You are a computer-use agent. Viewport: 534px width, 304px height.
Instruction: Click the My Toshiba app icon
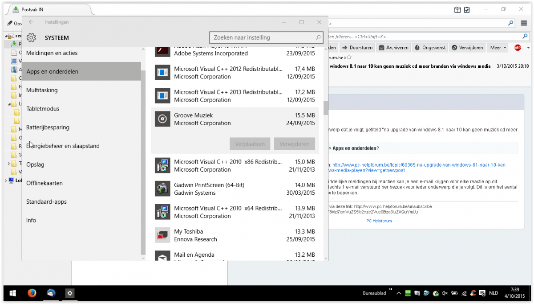162,235
